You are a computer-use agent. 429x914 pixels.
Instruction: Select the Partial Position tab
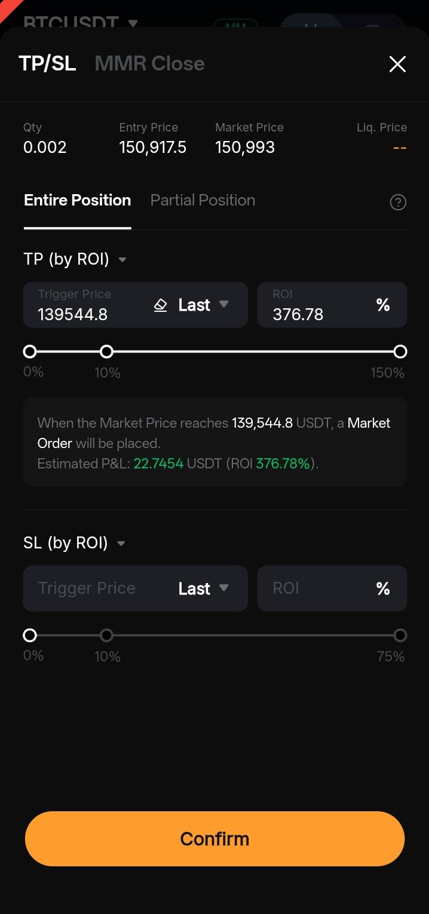(203, 200)
